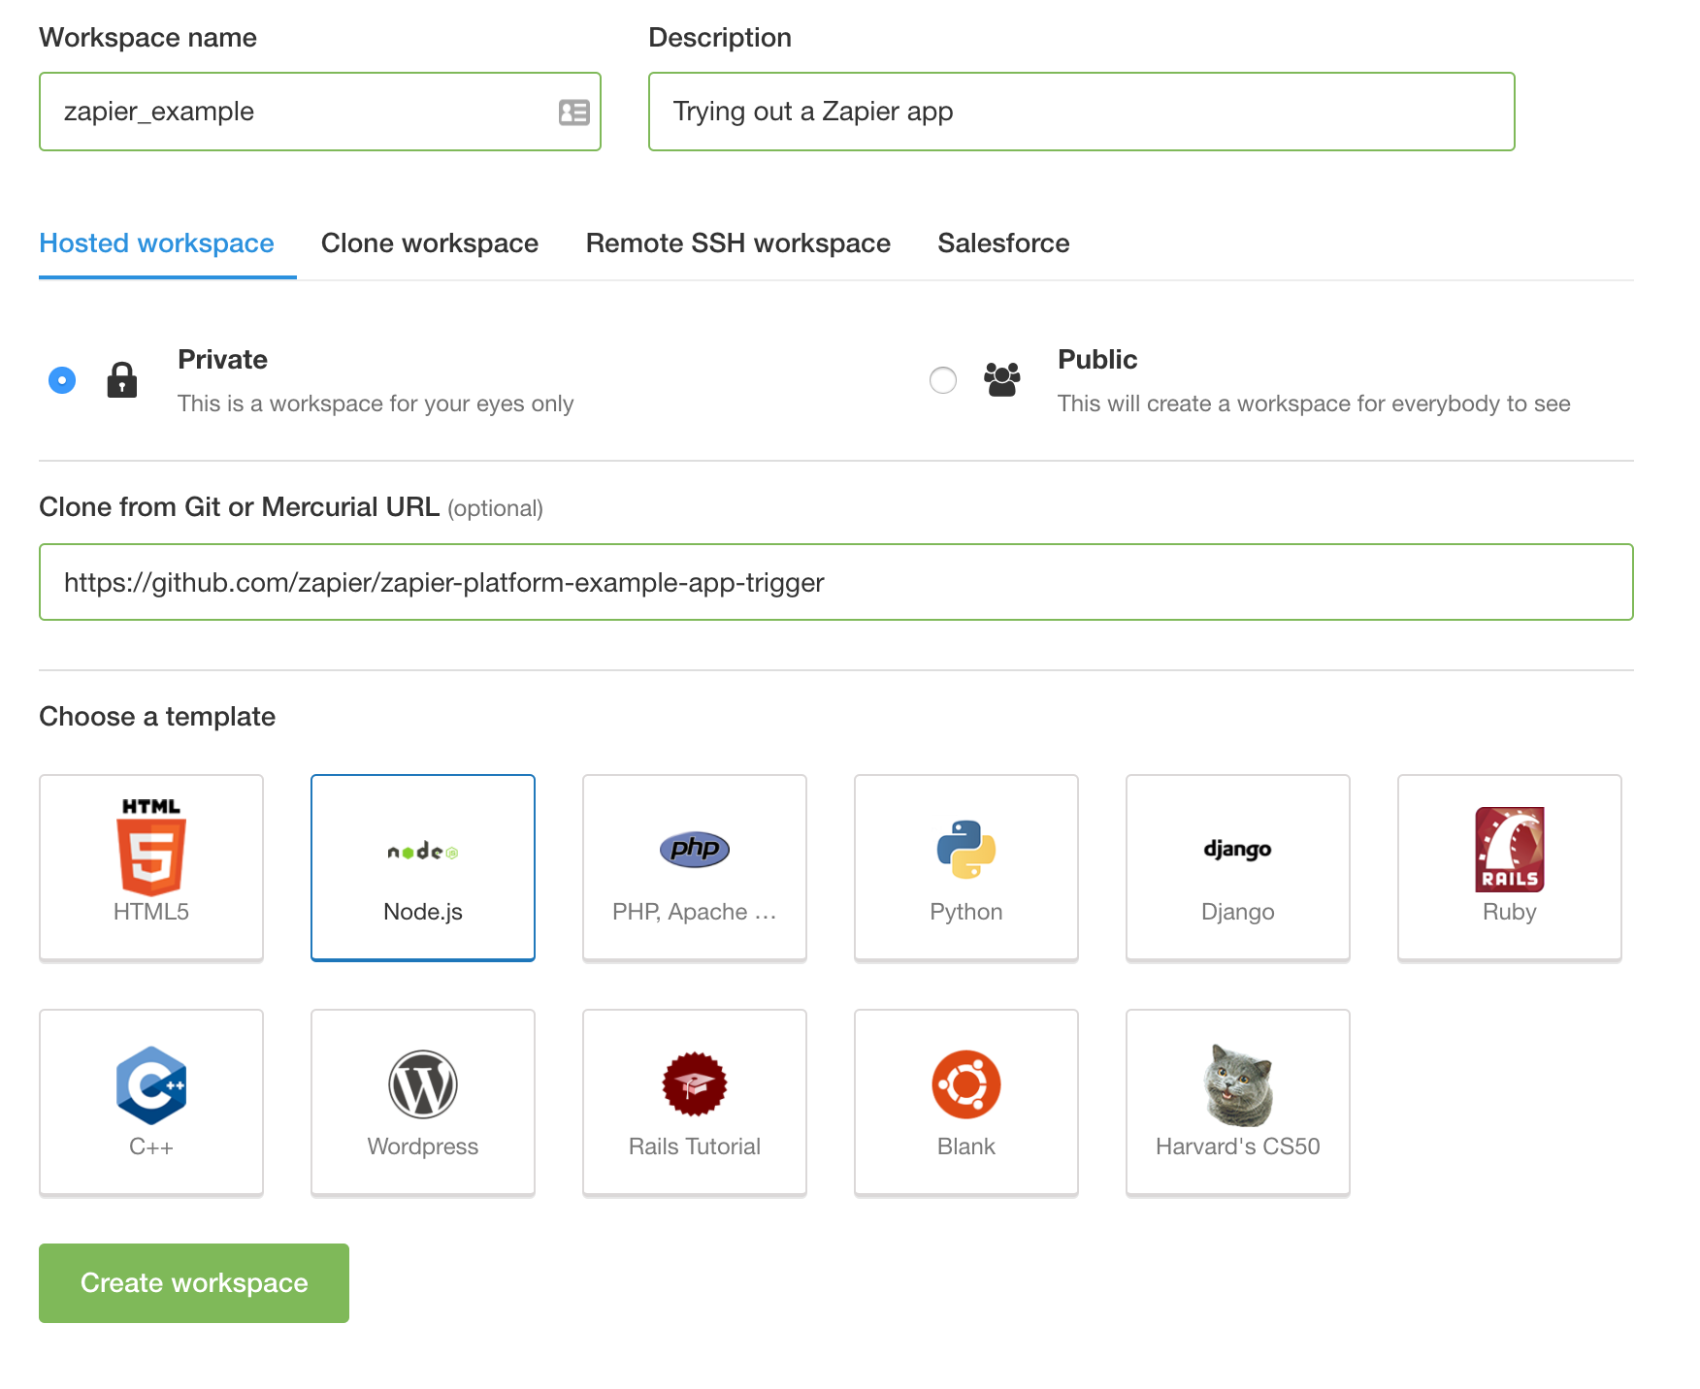Click the 'PHP, Apache …' template label
Screen dimensions: 1700x1389
695,912
